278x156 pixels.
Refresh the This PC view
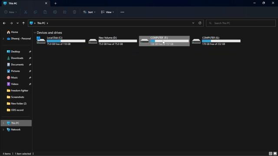(x=200, y=23)
